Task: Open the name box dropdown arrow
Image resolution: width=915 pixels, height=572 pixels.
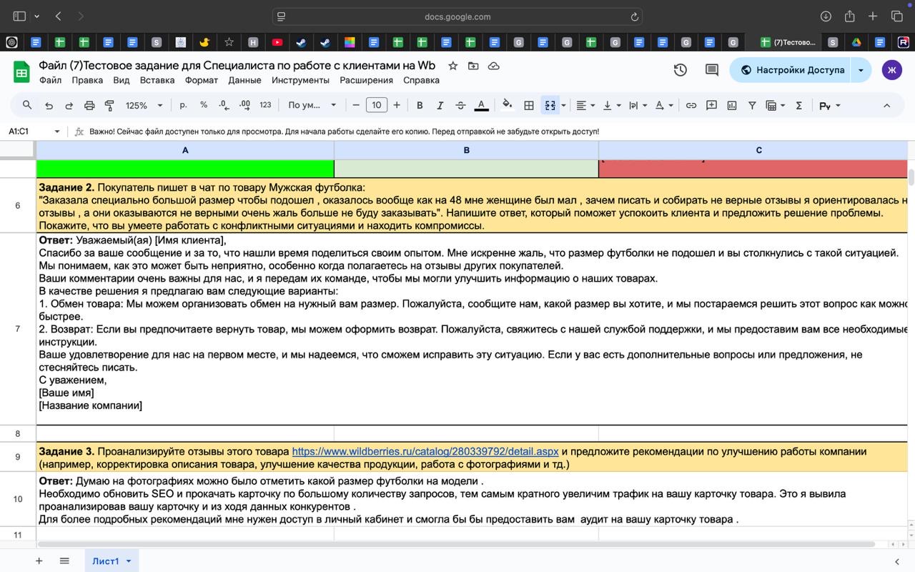Action: pos(56,132)
